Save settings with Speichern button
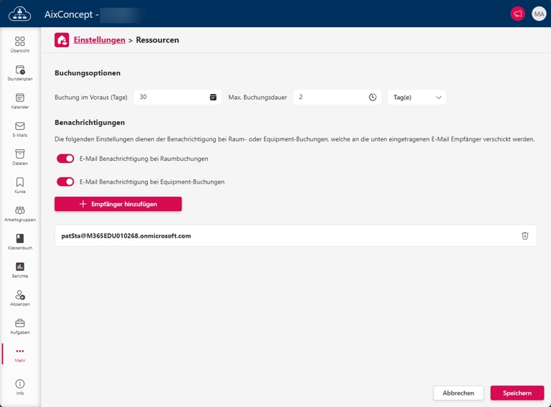This screenshot has width=551, height=407. click(x=517, y=393)
